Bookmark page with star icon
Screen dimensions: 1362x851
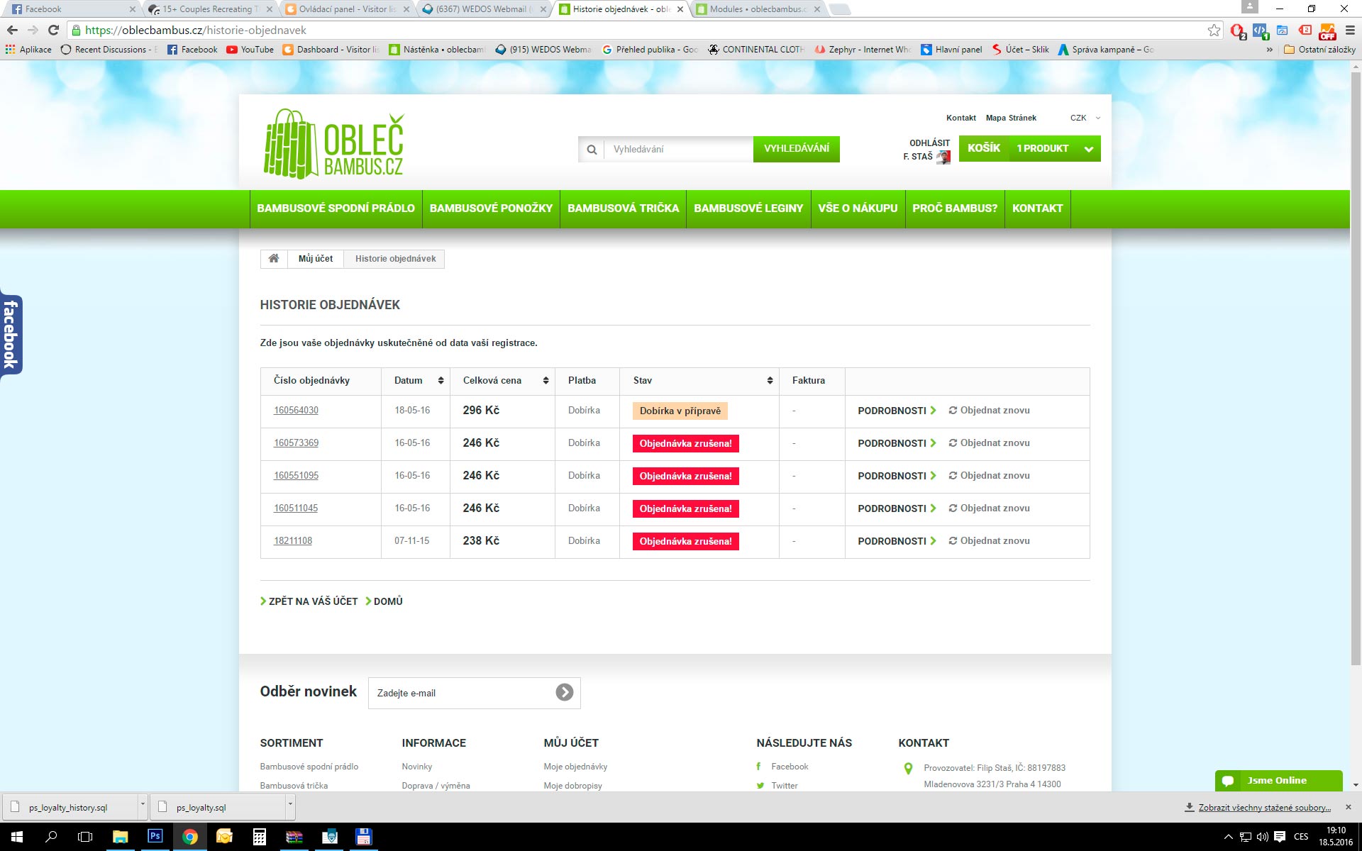click(1214, 30)
